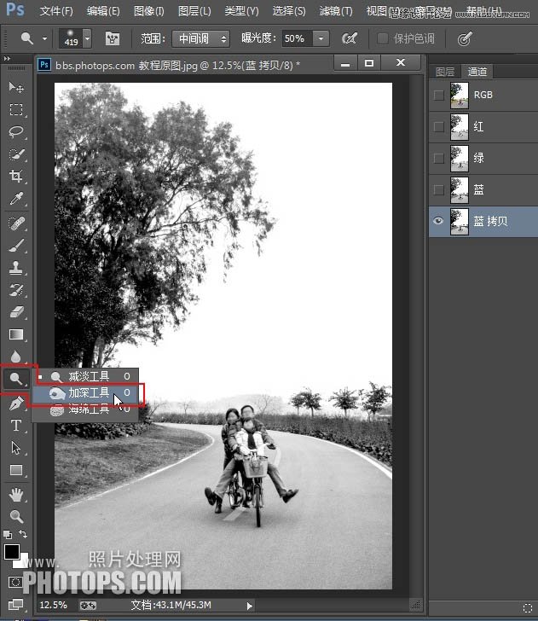Open the 曝光度 slider dropdown arrow

pyautogui.click(x=321, y=38)
